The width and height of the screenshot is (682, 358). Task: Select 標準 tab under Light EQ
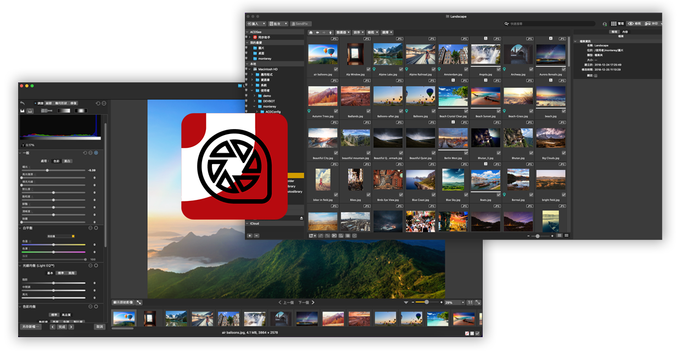point(62,273)
